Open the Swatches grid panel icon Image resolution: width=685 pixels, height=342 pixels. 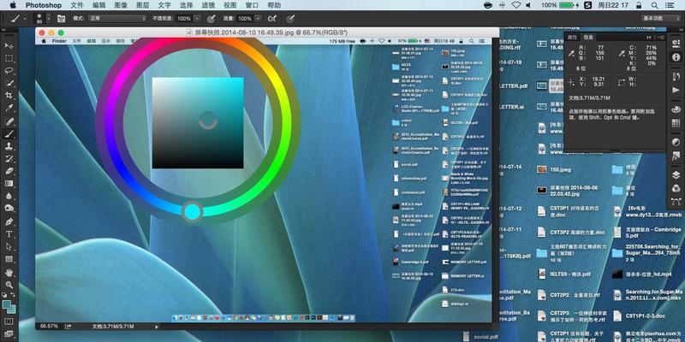pos(676,123)
